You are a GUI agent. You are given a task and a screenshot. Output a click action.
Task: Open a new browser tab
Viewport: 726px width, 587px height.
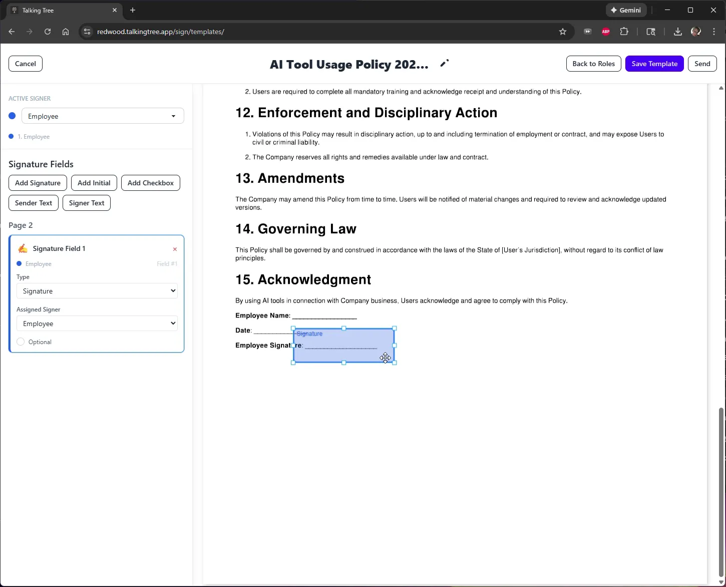[x=133, y=10]
